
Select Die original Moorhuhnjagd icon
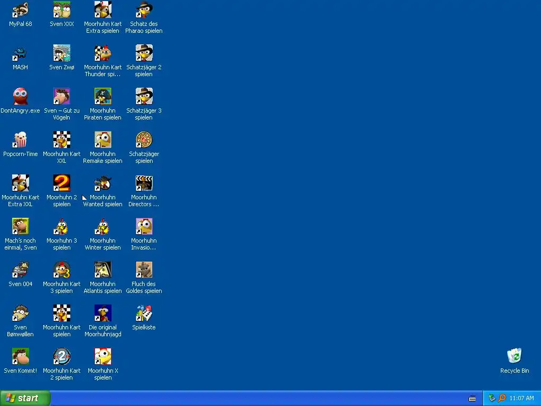[x=103, y=313]
